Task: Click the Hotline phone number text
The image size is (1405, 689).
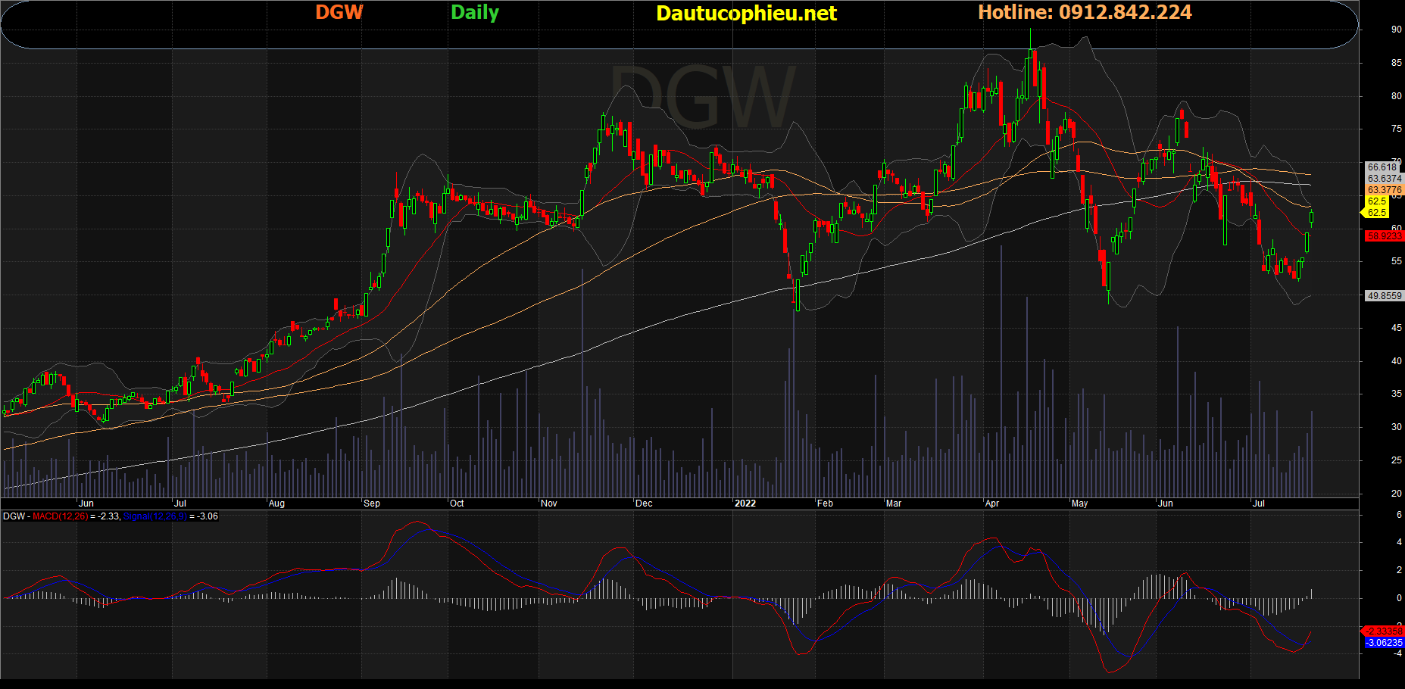Action: (1085, 13)
